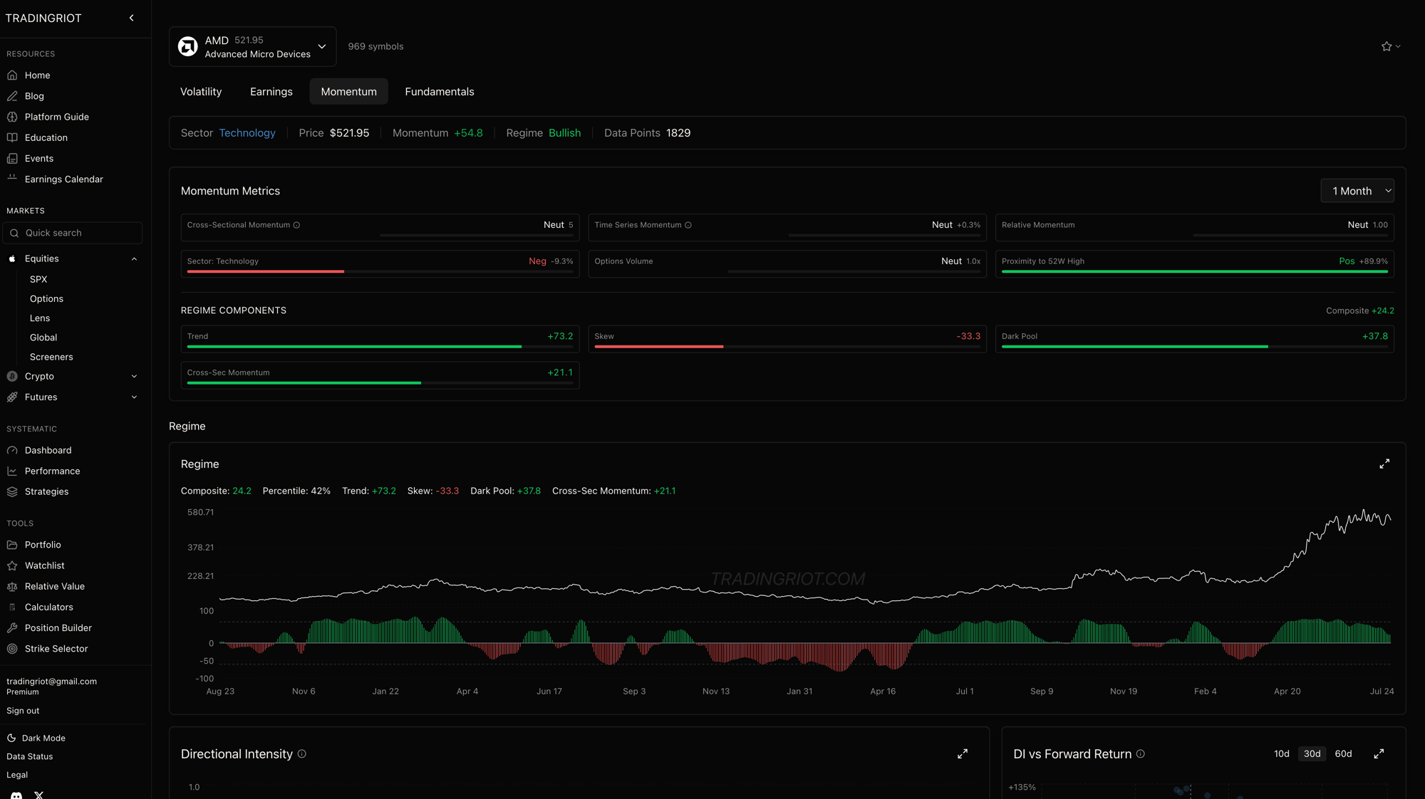The height and width of the screenshot is (799, 1425).
Task: Switch to the Fundamentals tab
Action: click(439, 91)
